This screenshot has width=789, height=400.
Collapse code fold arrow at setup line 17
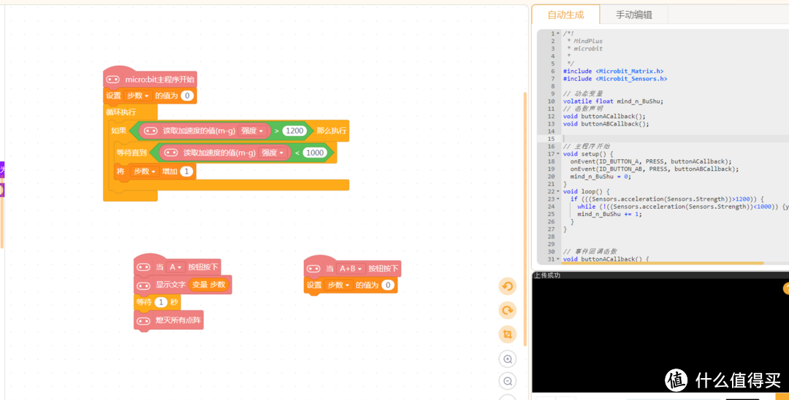[x=558, y=154]
